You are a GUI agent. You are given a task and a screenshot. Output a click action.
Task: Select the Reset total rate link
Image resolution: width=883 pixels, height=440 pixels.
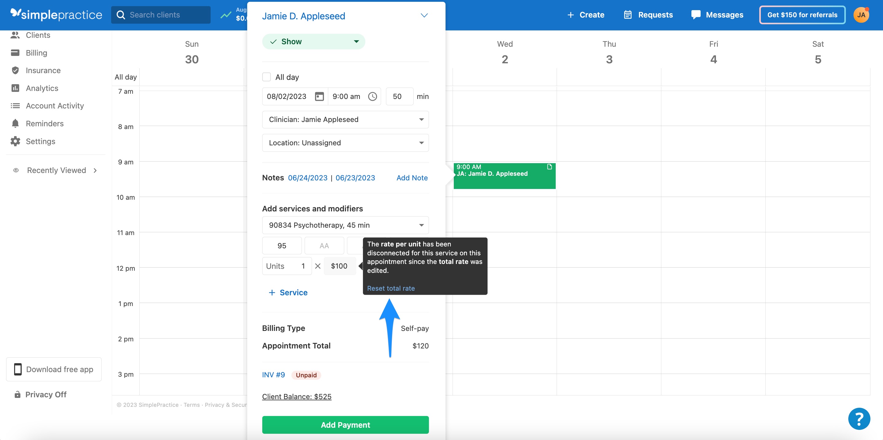[x=391, y=288]
